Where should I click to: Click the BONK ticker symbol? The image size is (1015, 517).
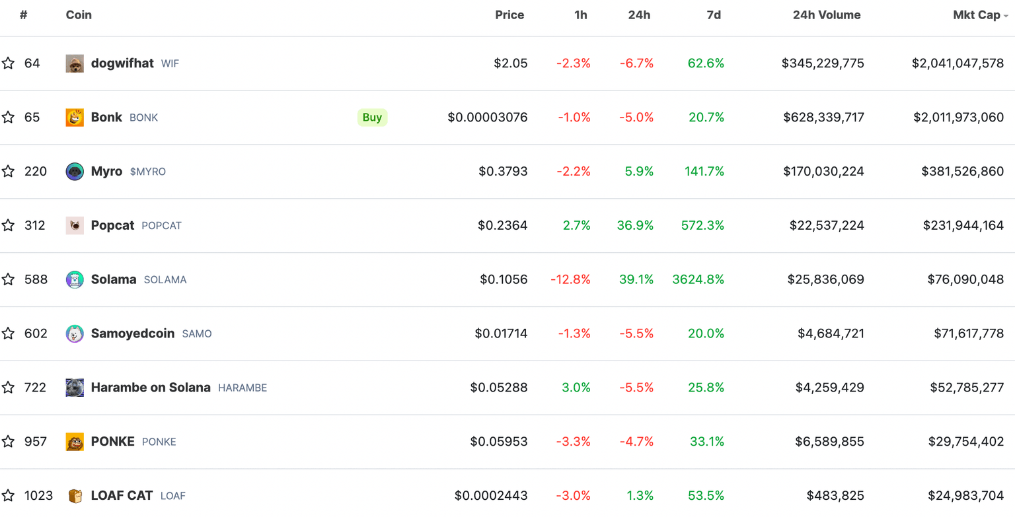point(143,118)
